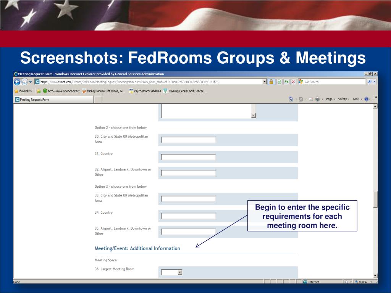Viewport: 391px width, 293px height.
Task: Click the Help question mark icon
Action: [367, 99]
